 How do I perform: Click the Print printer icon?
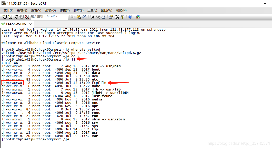point(104,17)
